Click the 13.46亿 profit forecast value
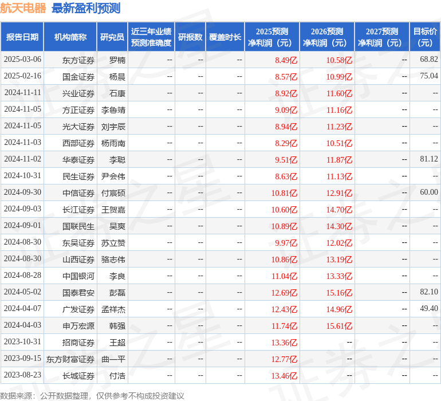441x401 pixels. click(x=284, y=376)
